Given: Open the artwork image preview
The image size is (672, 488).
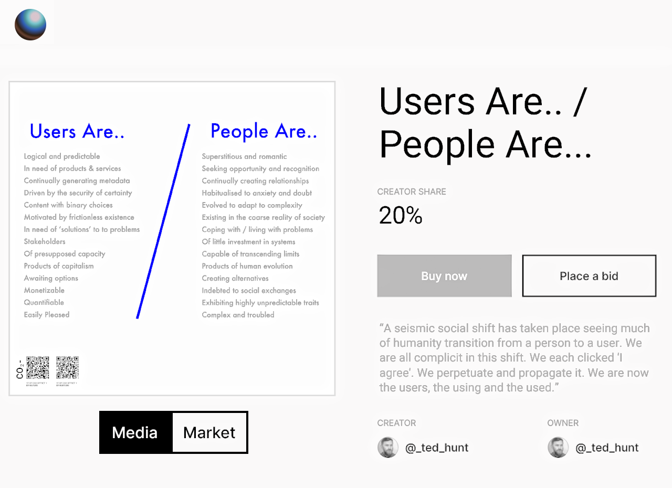Looking at the screenshot, I should [x=172, y=238].
